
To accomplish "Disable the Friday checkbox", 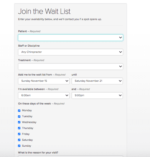I will point(19,134).
